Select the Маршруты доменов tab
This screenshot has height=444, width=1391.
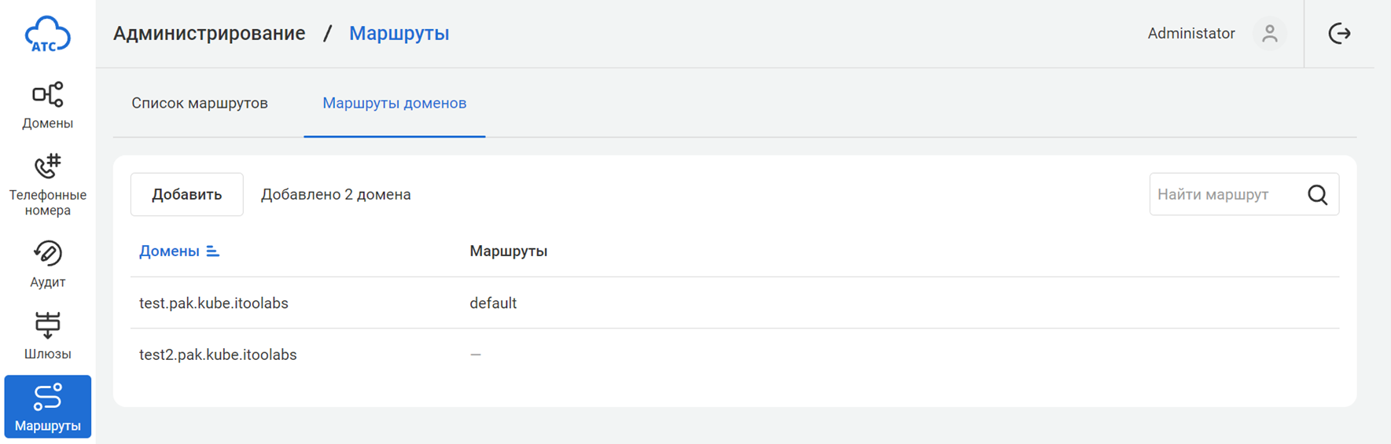tap(394, 103)
